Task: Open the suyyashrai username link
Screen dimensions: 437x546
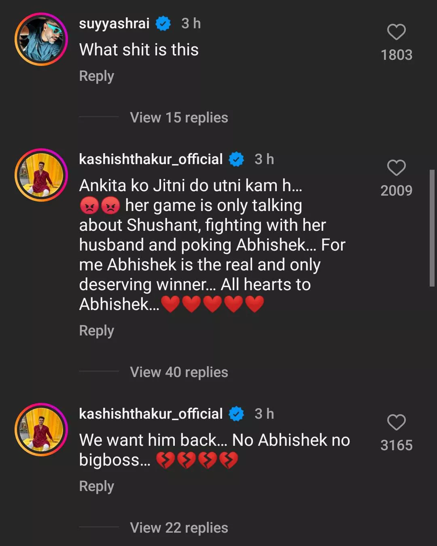Action: click(114, 23)
